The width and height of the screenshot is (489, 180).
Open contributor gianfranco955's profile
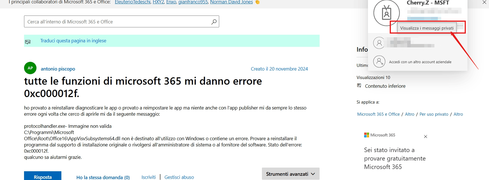[x=193, y=2]
